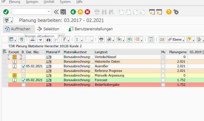Click the information icon in grid toolbar
Viewport: 204px width, 121px height.
coord(151,39)
